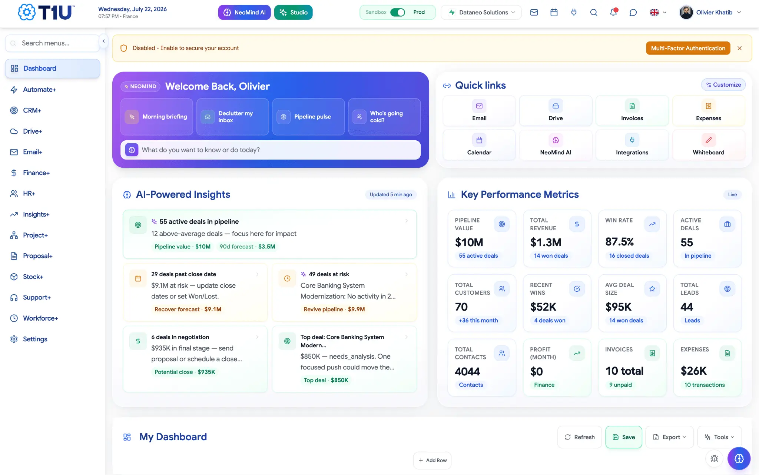Click the Avg Deal Size star icon
The height and width of the screenshot is (475, 759).
[652, 289]
